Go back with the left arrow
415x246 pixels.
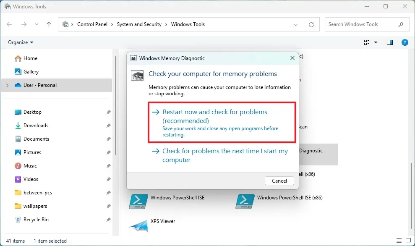click(x=9, y=24)
